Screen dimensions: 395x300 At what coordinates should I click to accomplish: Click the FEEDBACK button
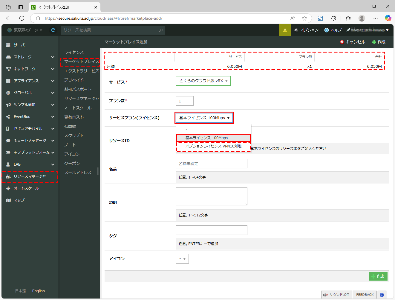pyautogui.click(x=365, y=295)
